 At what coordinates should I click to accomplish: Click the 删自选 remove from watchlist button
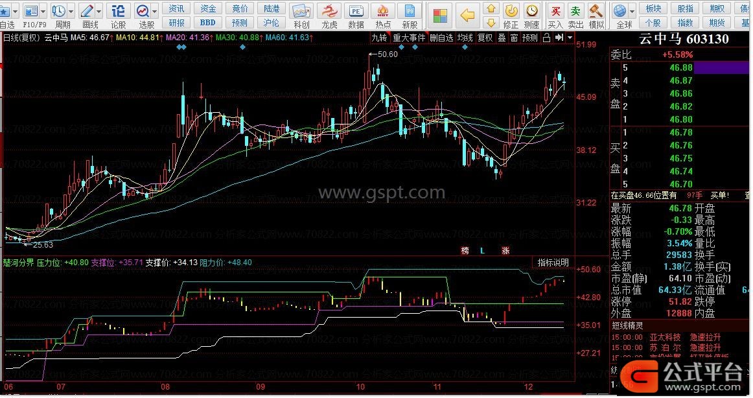pyautogui.click(x=441, y=38)
